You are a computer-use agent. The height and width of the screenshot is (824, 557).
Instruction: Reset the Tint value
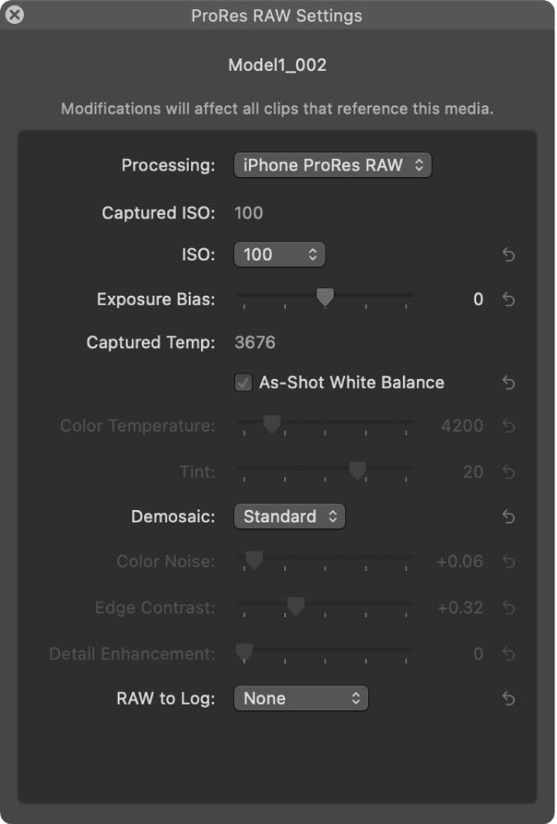508,471
